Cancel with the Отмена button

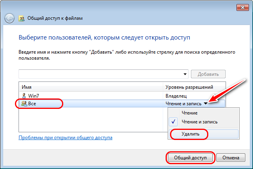231,158
